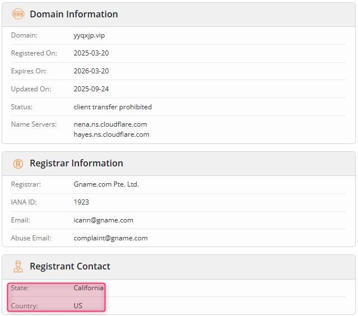Image resolution: width=358 pixels, height=316 pixels.
Task: Click the registrar R icon
Action: pos(18,164)
